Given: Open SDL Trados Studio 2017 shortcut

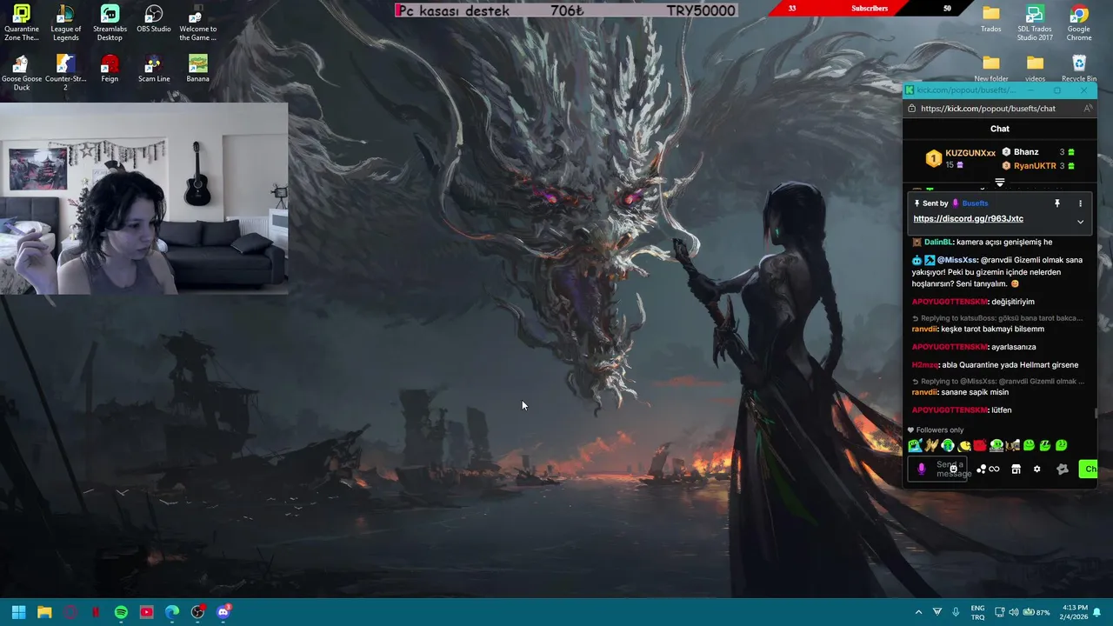Looking at the screenshot, I should (1035, 23).
